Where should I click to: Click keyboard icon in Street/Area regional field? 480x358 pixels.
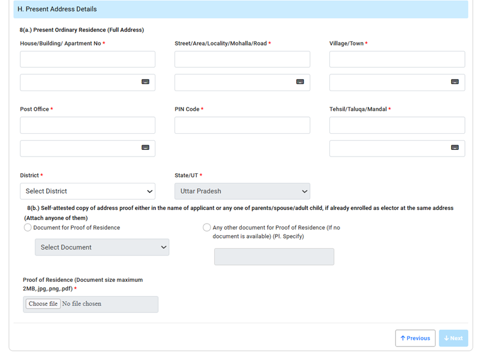(x=300, y=82)
